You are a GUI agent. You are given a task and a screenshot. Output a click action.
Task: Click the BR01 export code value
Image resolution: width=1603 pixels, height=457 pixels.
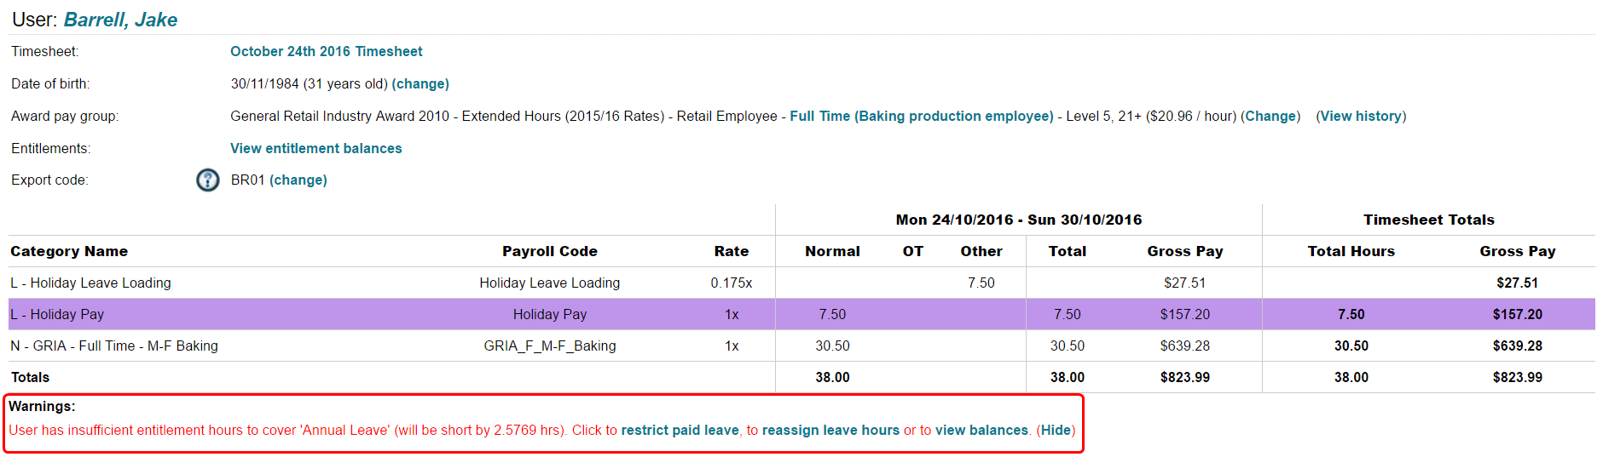tap(248, 180)
